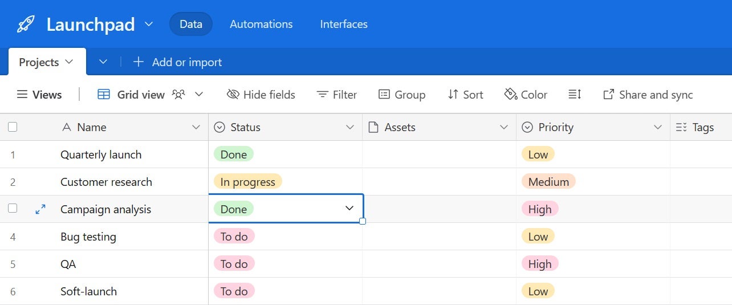This screenshot has height=305, width=732.
Task: Open the Status cell dropdown for Campaign analysis
Action: point(349,209)
